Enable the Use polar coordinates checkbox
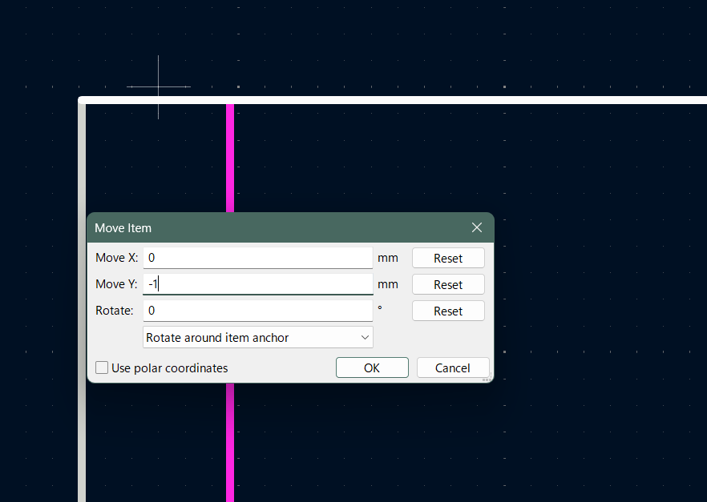The image size is (707, 502). tap(103, 368)
